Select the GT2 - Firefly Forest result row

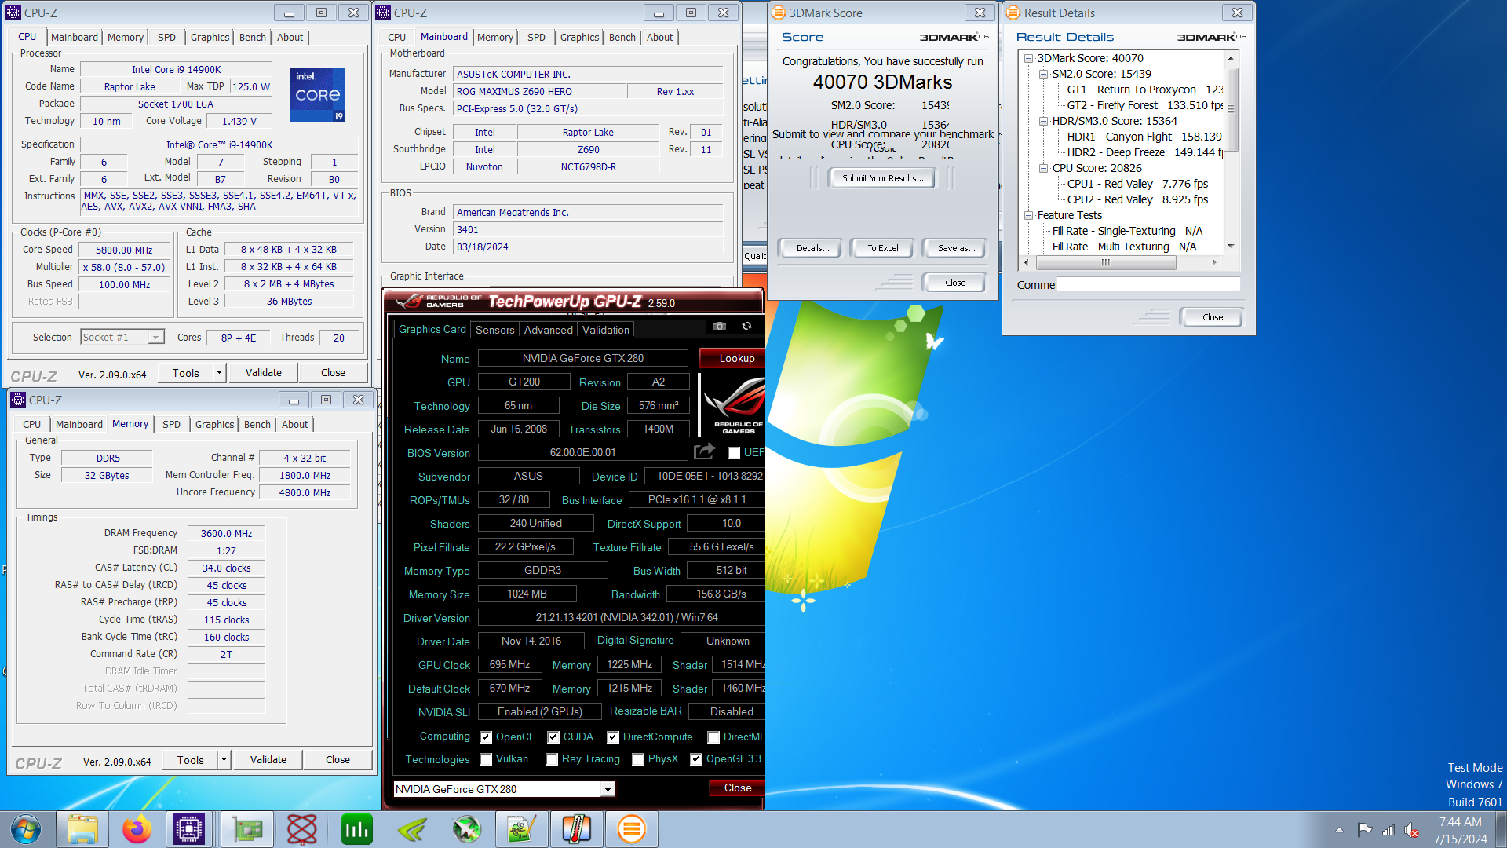[1144, 105]
